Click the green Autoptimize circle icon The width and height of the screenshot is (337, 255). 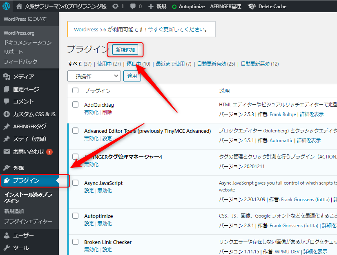tap(174, 7)
